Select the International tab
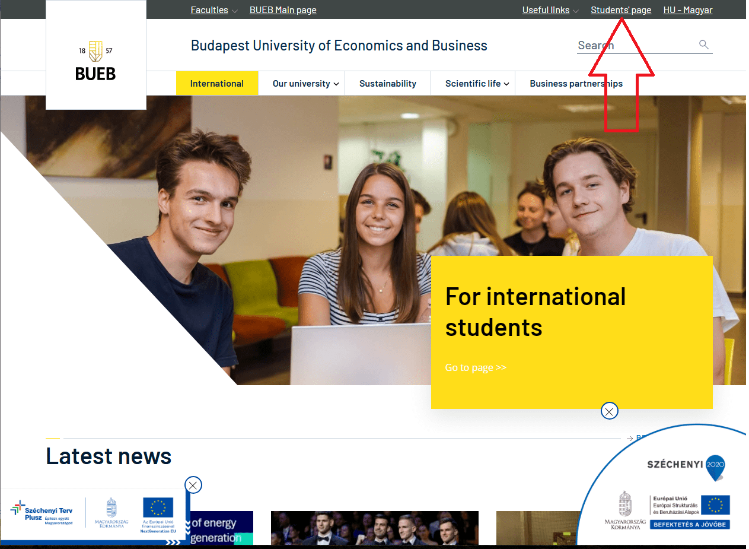The height and width of the screenshot is (549, 749). pyautogui.click(x=217, y=84)
